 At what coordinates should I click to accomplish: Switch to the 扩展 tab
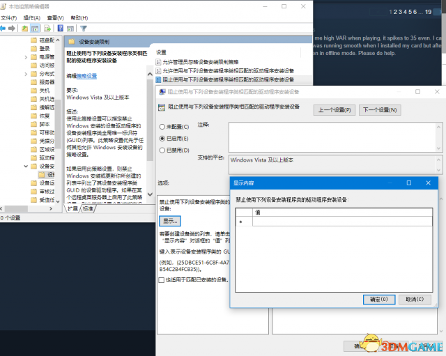(x=73, y=209)
